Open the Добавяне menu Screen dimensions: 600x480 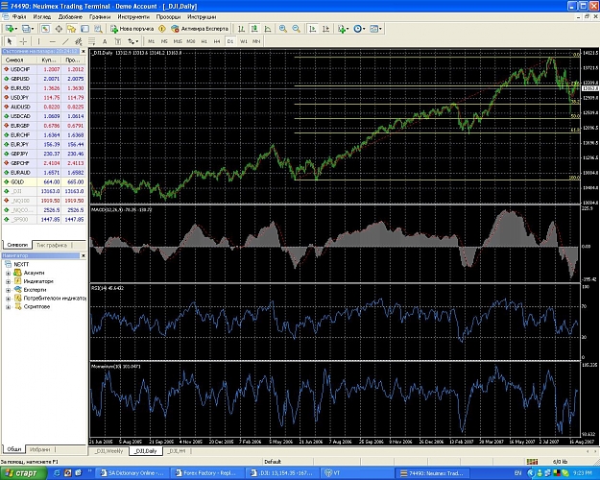tap(70, 17)
